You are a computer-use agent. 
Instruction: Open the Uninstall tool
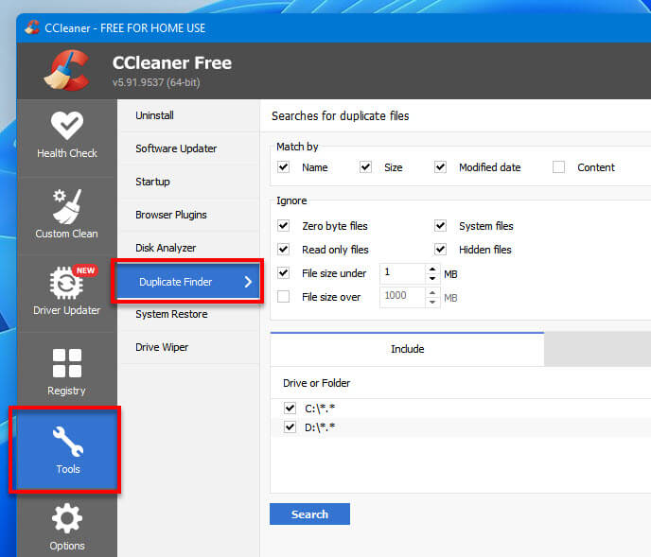point(189,115)
